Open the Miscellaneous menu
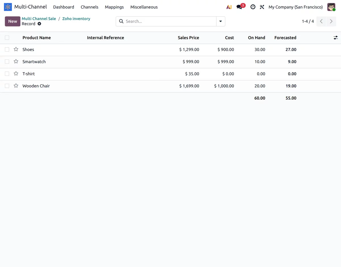The height and width of the screenshot is (267, 341). (144, 7)
